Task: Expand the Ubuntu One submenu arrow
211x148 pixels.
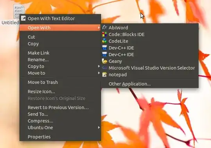Action: click(x=99, y=127)
